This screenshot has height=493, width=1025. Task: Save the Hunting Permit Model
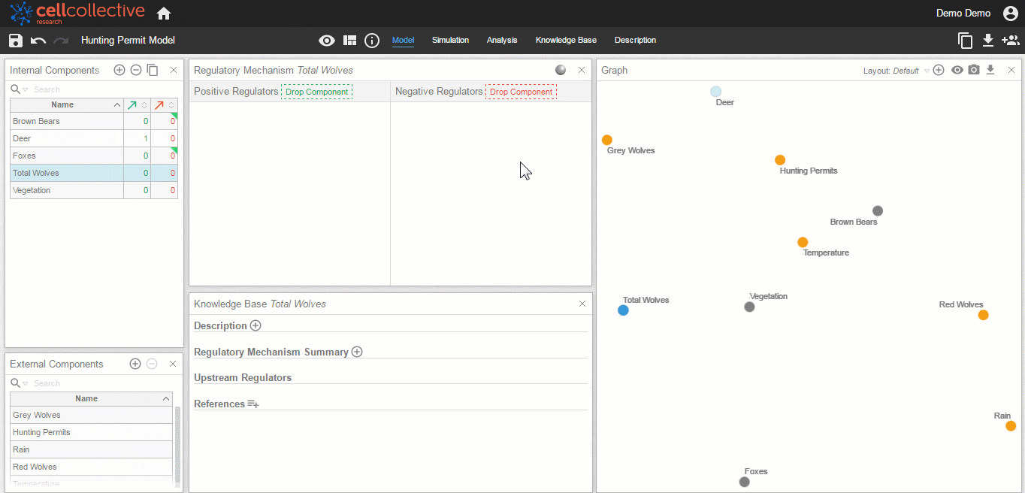click(16, 41)
